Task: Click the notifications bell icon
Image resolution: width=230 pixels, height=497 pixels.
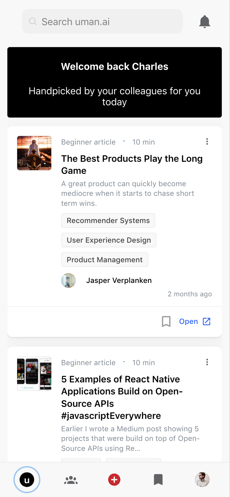Action: (205, 22)
